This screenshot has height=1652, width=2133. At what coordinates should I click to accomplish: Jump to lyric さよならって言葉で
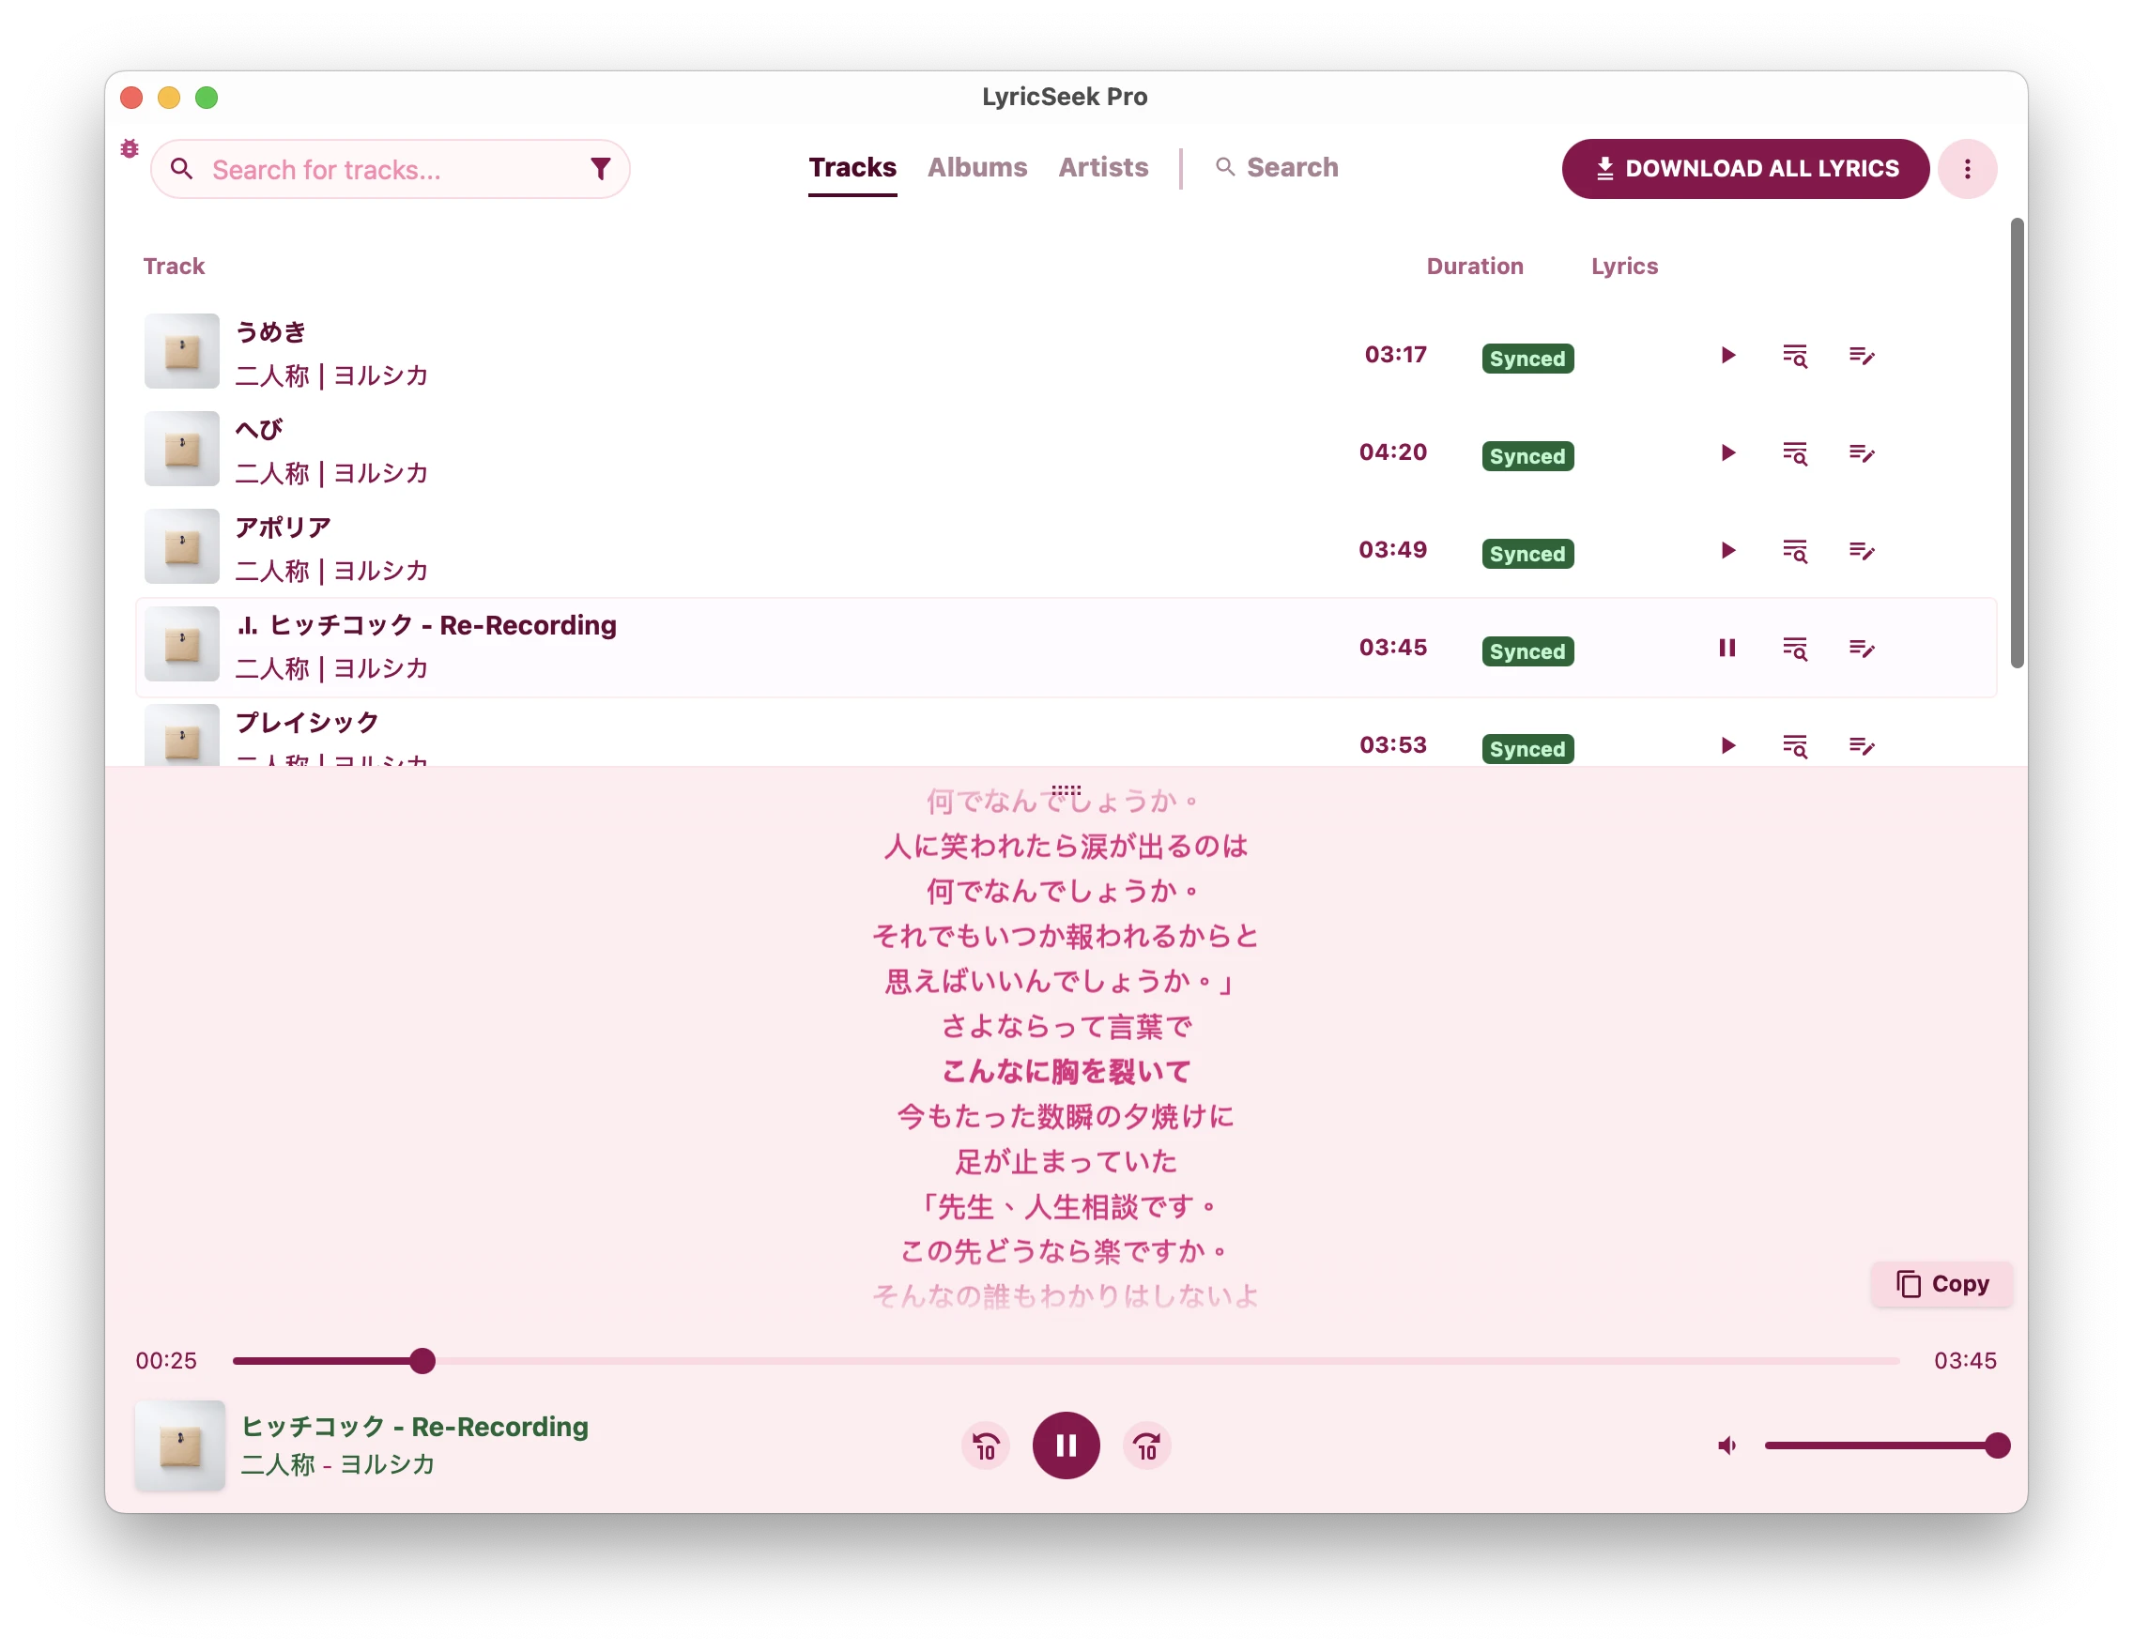point(1066,1027)
